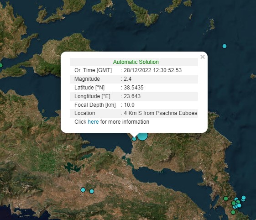Click the location text '4 Km S from Psachna Euboea'
Viewport: 256px width, 220px height.
click(x=161, y=113)
